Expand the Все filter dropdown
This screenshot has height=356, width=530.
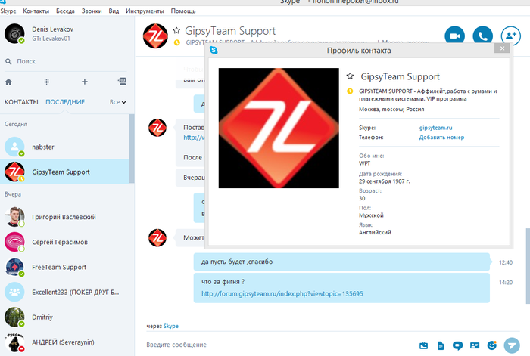click(x=117, y=102)
